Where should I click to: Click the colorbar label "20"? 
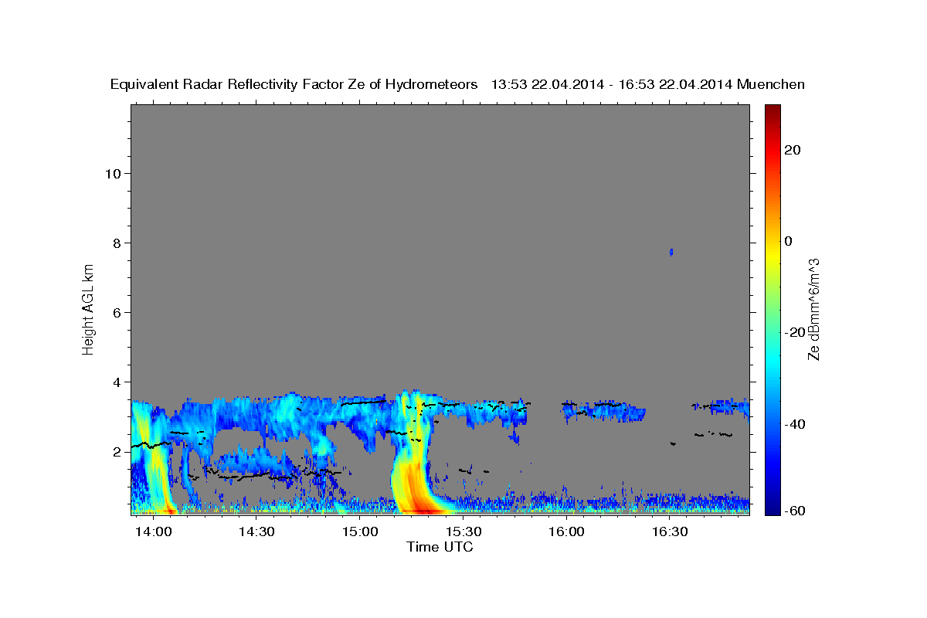pyautogui.click(x=792, y=150)
